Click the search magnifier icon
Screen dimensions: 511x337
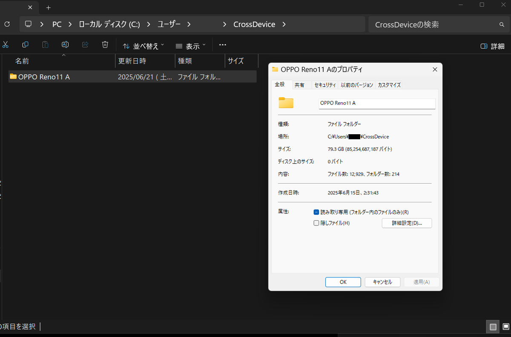coord(502,24)
